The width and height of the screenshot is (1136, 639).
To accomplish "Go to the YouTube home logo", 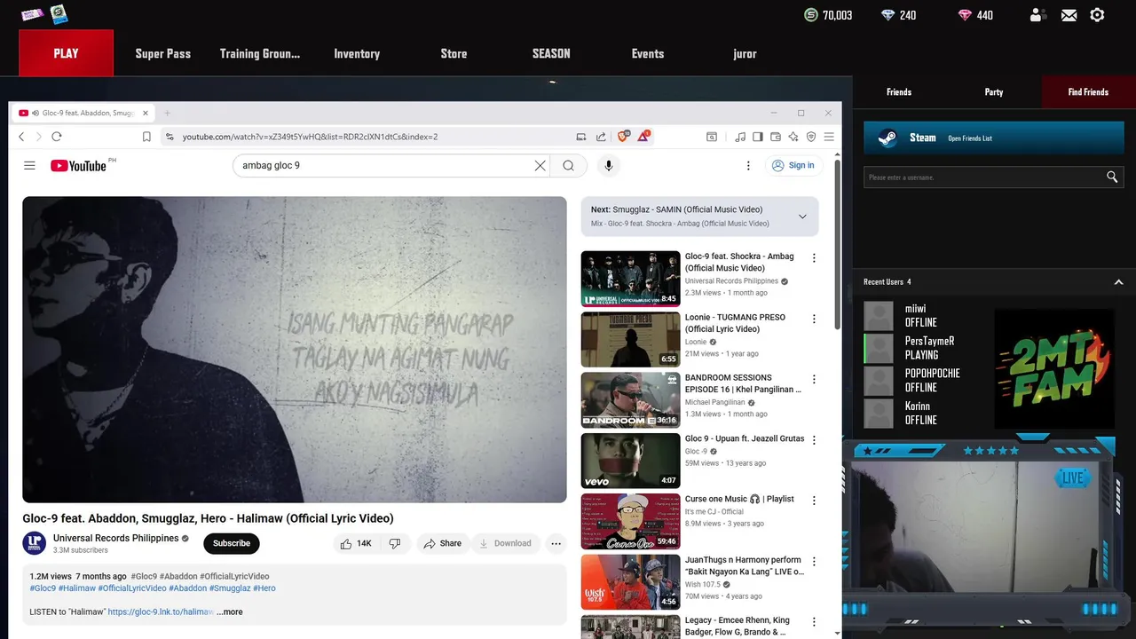I will (78, 165).
